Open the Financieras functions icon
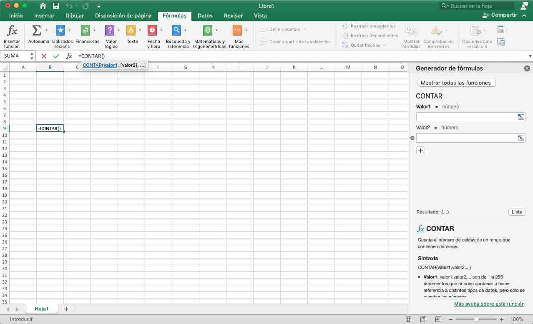 85,30
